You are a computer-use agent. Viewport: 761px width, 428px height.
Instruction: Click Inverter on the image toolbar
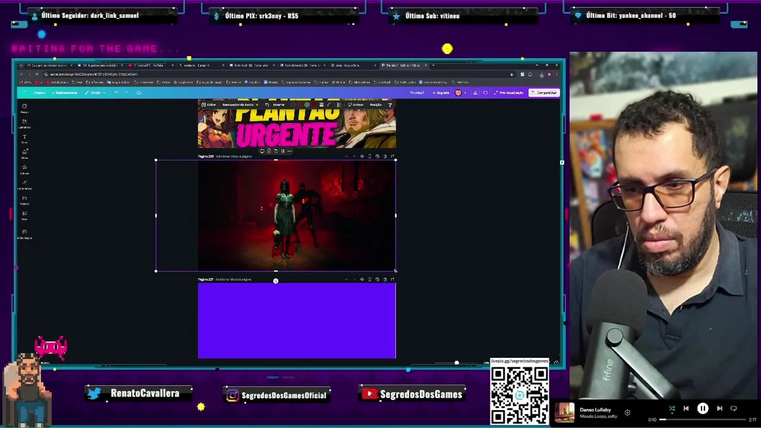[x=278, y=105]
